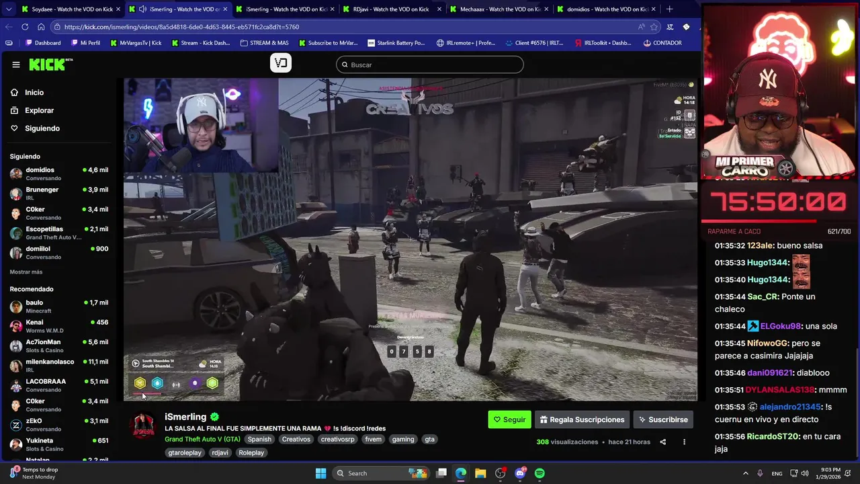The height and width of the screenshot is (484, 860).
Task: Open Spotify from taskbar
Action: coord(540,473)
